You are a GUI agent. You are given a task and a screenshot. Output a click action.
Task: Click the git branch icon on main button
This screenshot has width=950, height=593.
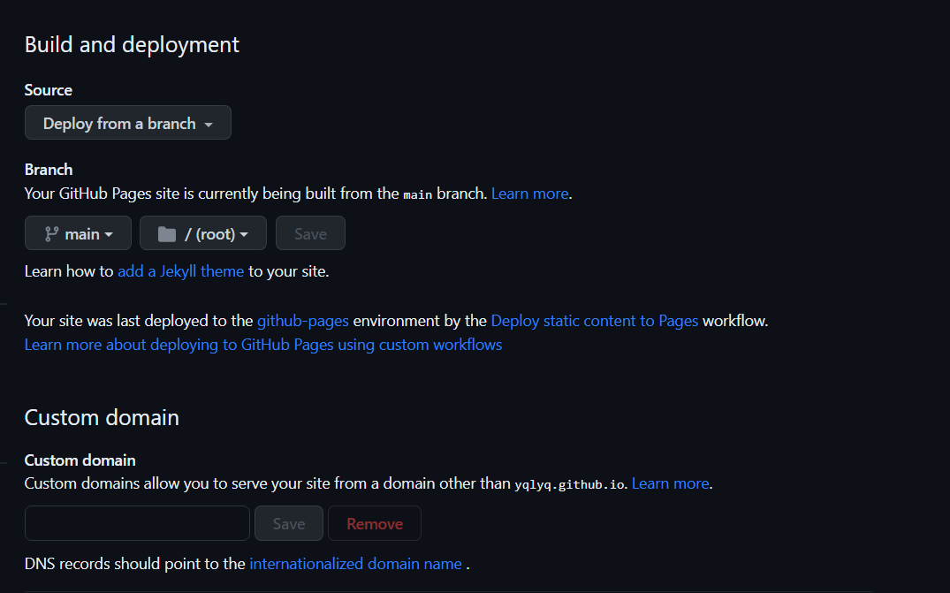(51, 234)
